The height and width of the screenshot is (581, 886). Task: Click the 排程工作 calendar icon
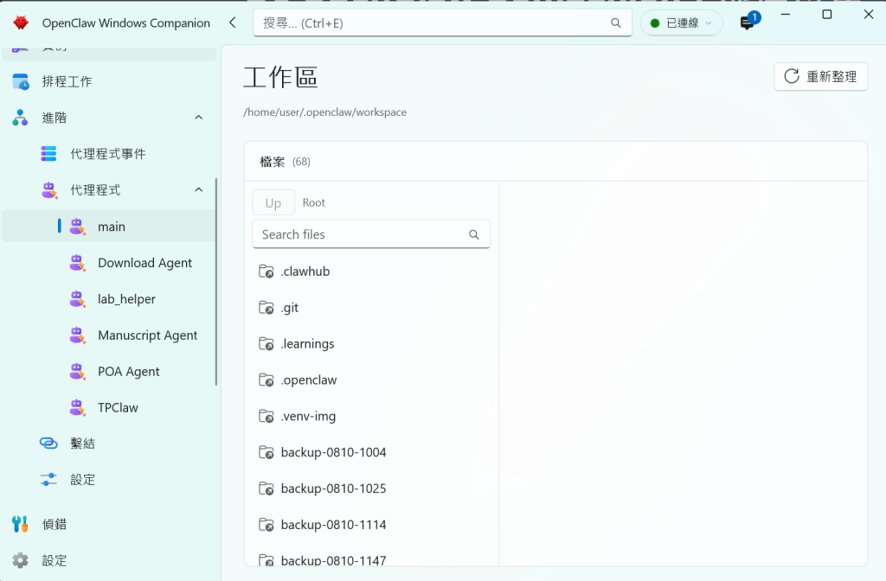point(21,81)
